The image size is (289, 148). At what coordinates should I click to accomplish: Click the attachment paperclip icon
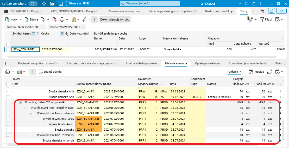[84, 19]
